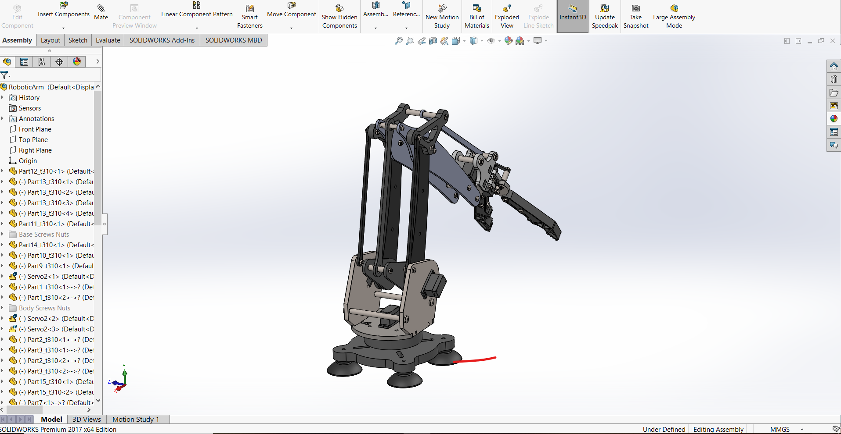The width and height of the screenshot is (841, 434).
Task: Click Previous View icon
Action: tap(422, 41)
